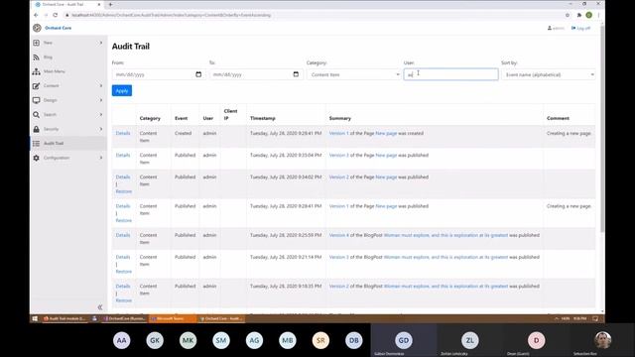Screen dimensions: 635x357
Task: Click the admin user link in header
Action: coord(556,28)
